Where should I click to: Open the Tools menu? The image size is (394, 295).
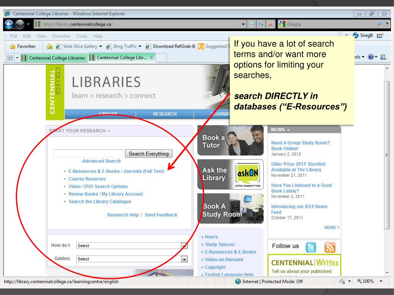[x=82, y=36]
